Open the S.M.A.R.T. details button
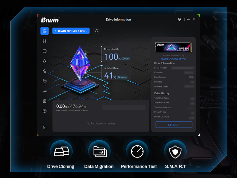 174,125
